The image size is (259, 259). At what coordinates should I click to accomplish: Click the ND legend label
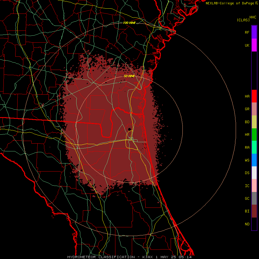click(247, 224)
